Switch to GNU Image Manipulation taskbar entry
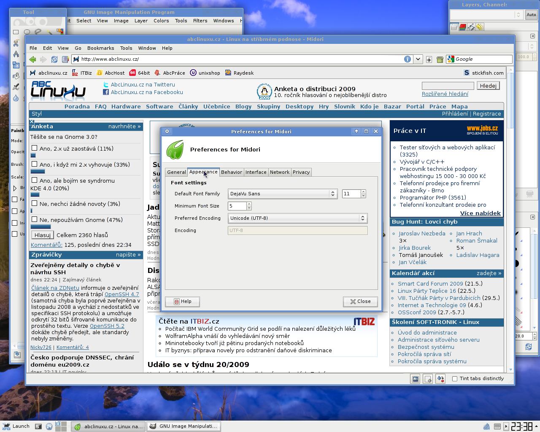The height and width of the screenshot is (432, 540). pos(184,427)
